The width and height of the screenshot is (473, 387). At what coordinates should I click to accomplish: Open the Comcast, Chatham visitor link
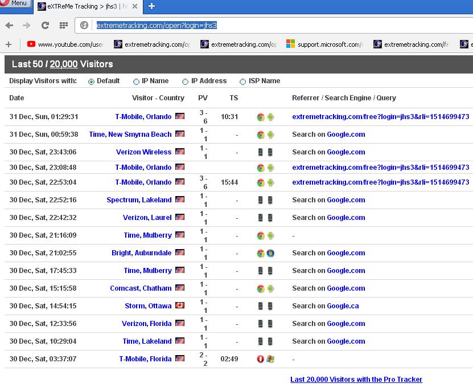141,288
